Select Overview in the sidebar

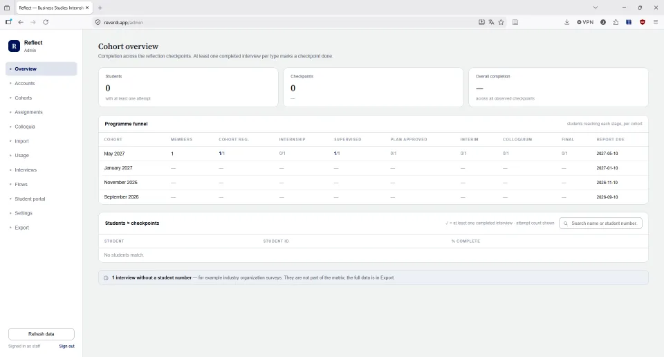point(41,68)
